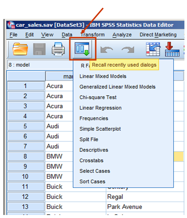
Task: Open the Direct Marketing menu
Action: tap(158, 34)
